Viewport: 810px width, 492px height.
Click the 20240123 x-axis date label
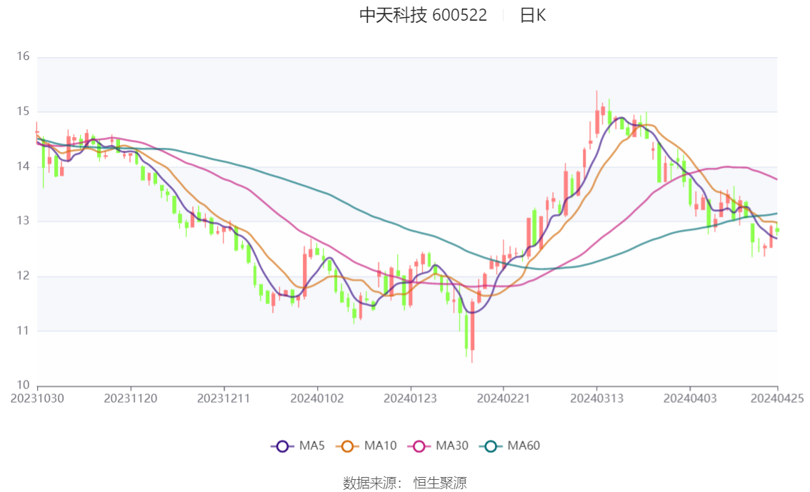pos(410,398)
